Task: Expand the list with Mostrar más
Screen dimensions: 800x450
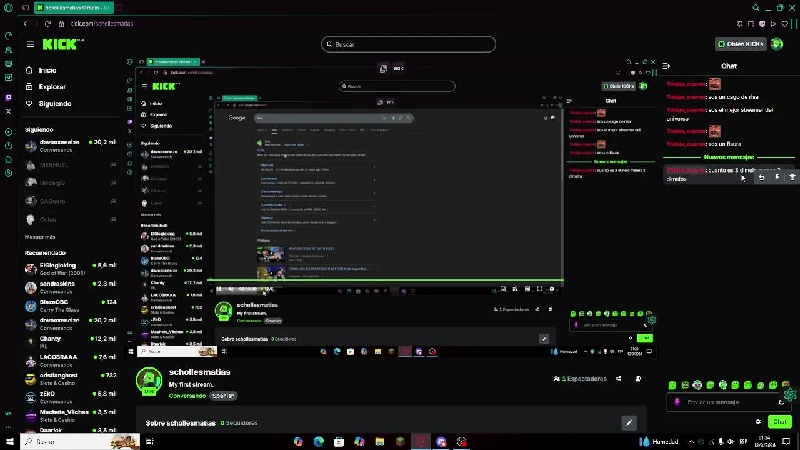Action: [x=40, y=237]
